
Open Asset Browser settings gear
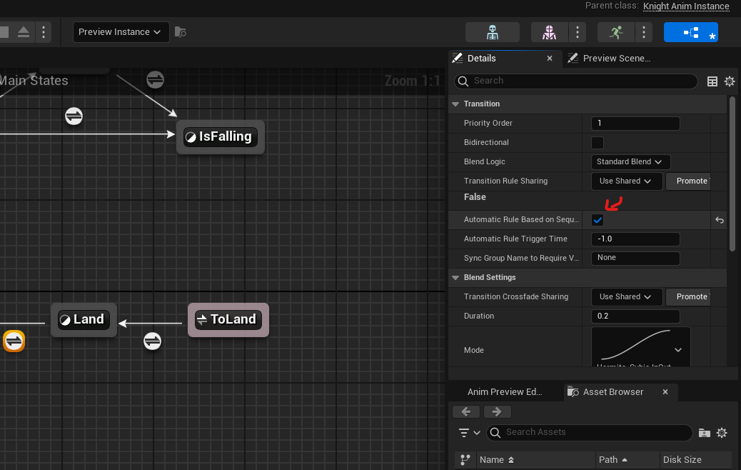(x=722, y=433)
